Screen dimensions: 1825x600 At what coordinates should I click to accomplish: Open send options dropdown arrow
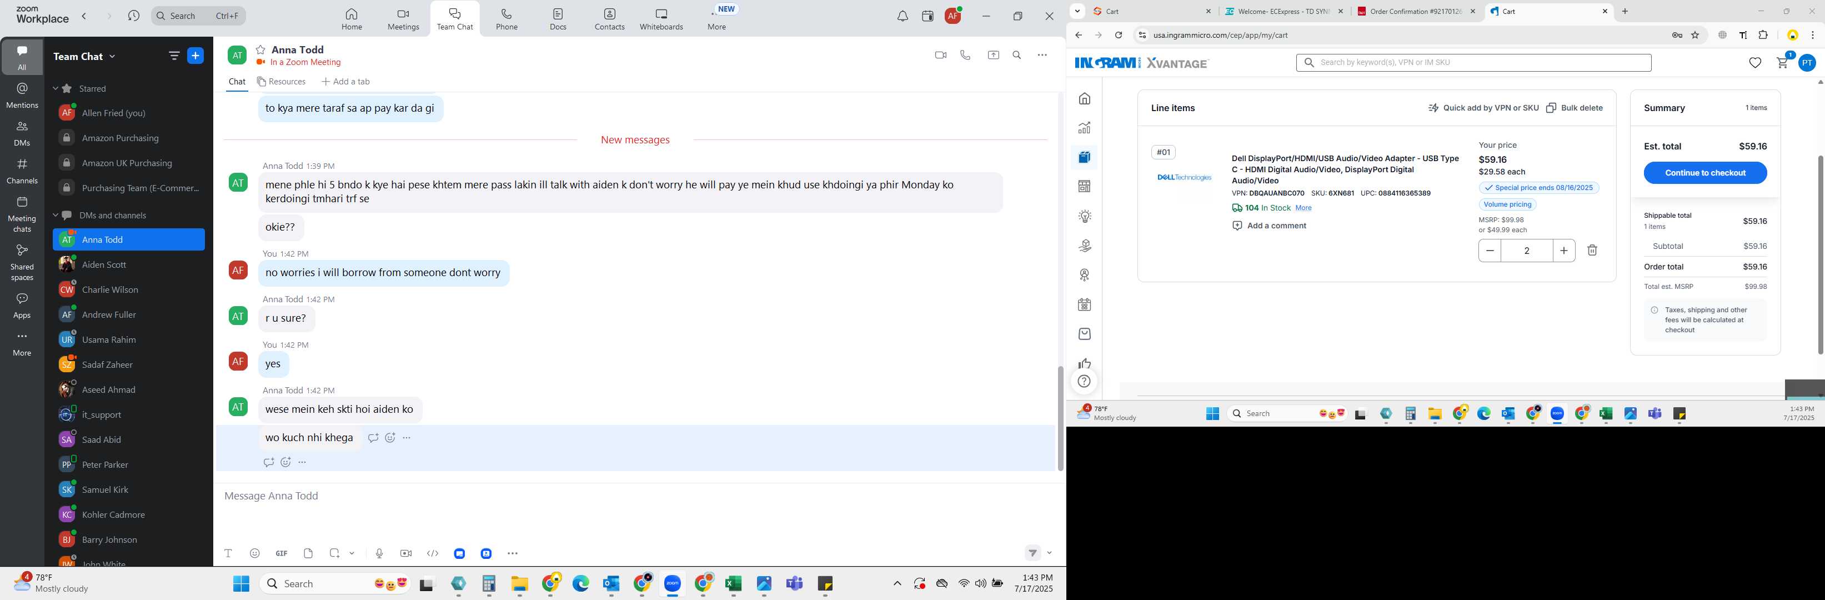1049,553
